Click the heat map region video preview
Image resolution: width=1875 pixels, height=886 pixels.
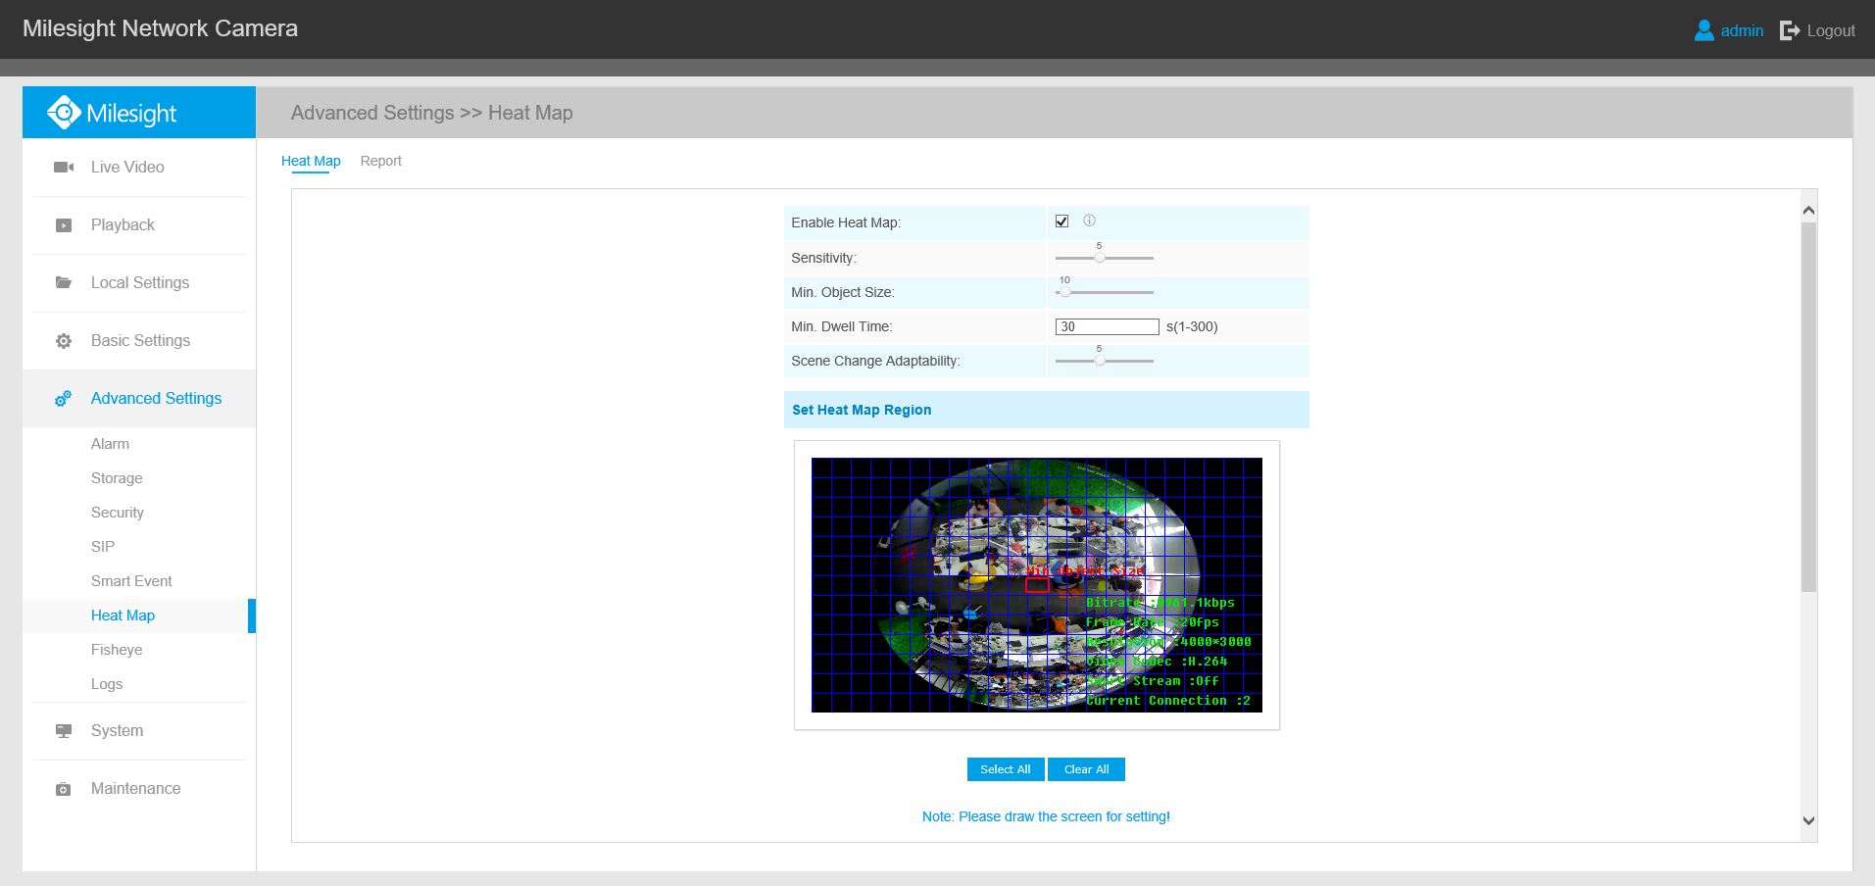tap(1037, 585)
